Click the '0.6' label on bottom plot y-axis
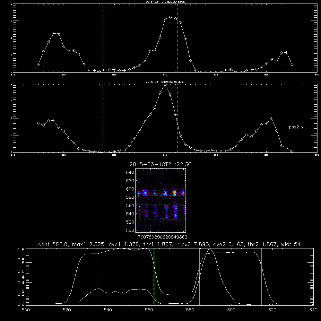This screenshot has width=321, height=321. [21, 271]
